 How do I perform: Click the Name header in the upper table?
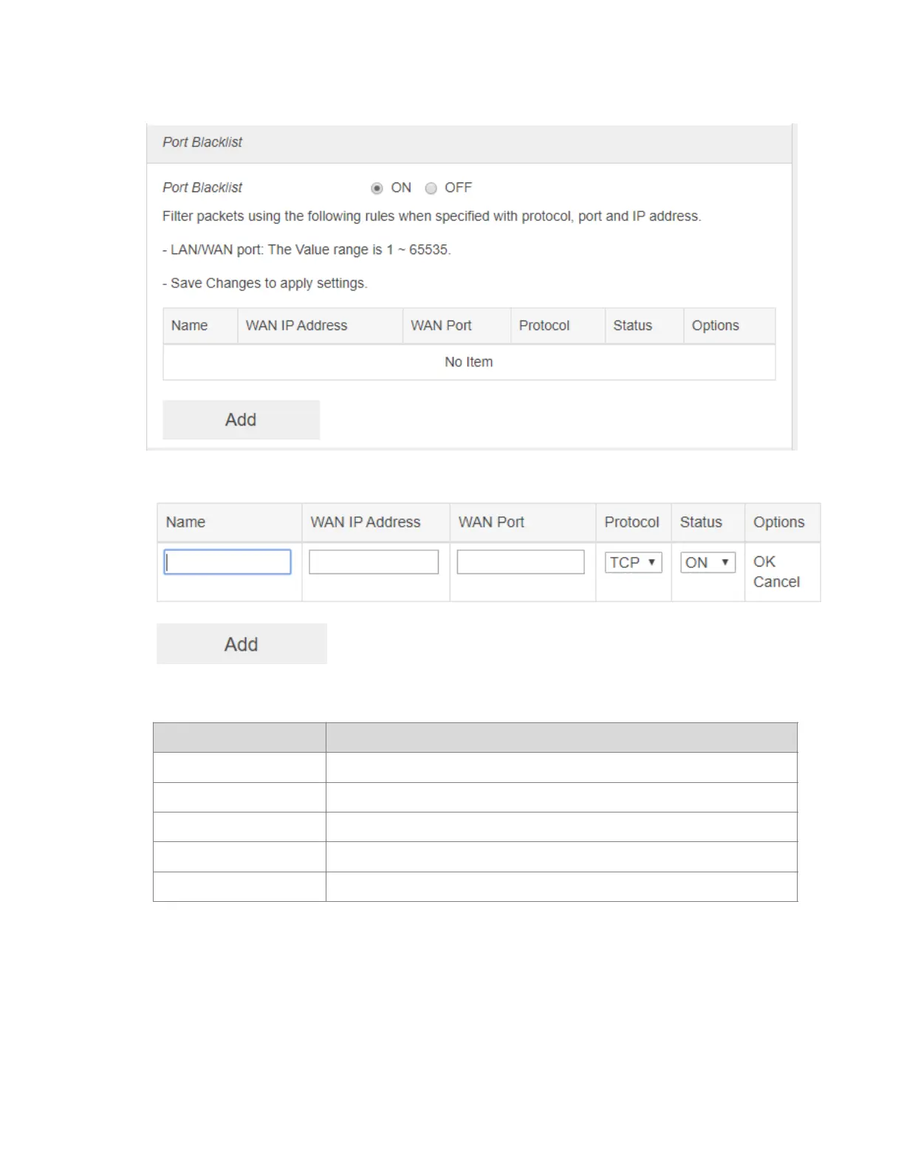point(189,326)
